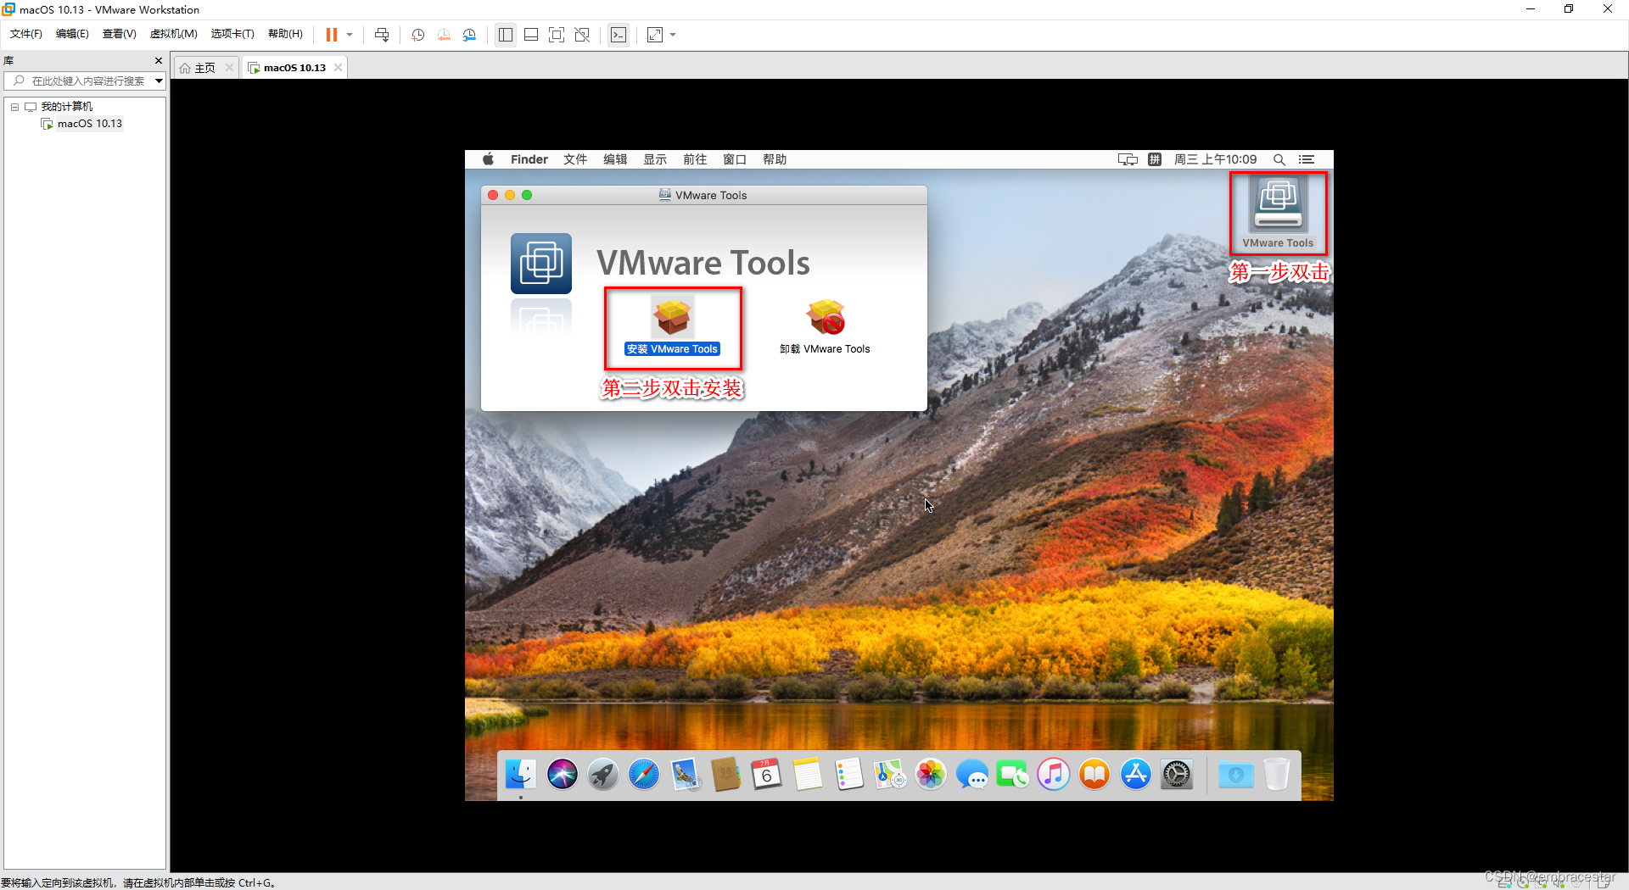
Task: Toggle the console view button
Action: [x=619, y=35]
